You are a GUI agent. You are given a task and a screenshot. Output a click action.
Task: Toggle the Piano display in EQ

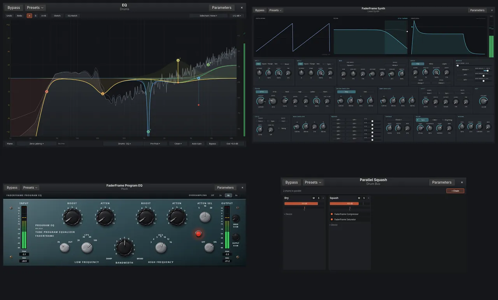pos(9,144)
